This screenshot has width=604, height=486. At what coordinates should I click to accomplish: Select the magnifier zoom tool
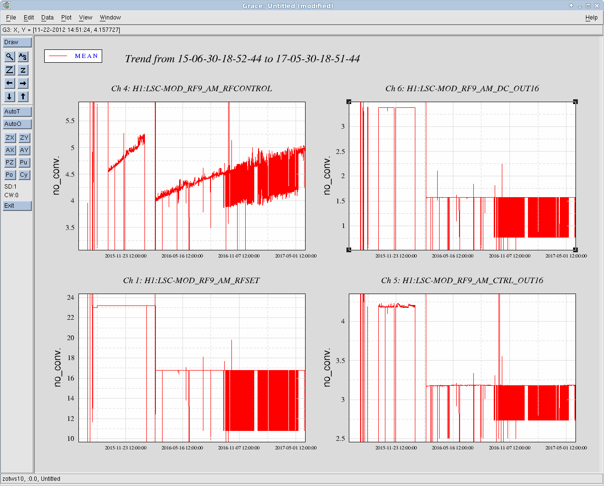click(10, 57)
